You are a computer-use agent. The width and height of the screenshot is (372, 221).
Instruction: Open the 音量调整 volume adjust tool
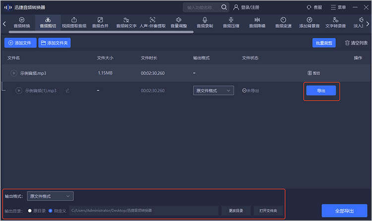pos(179,22)
